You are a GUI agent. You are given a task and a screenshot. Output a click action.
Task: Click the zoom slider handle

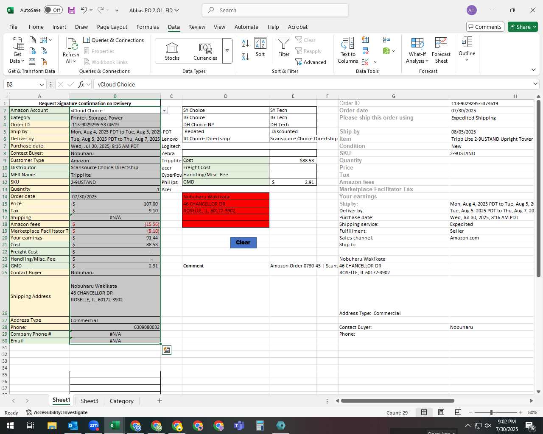pos(491,412)
